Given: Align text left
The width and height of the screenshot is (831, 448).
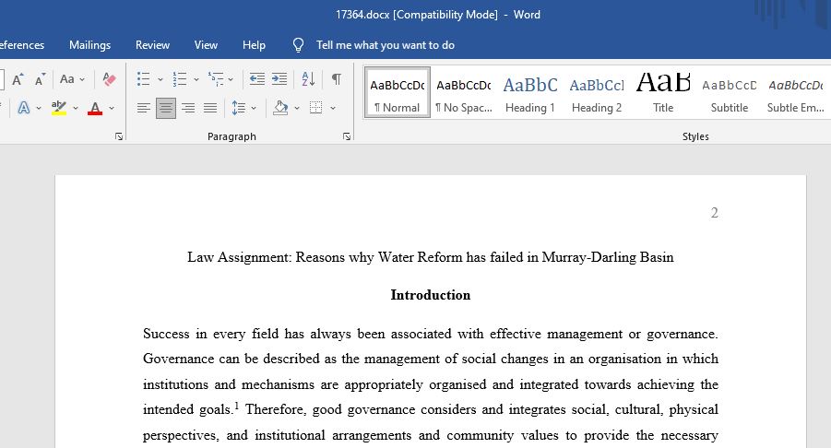Looking at the screenshot, I should [x=144, y=108].
